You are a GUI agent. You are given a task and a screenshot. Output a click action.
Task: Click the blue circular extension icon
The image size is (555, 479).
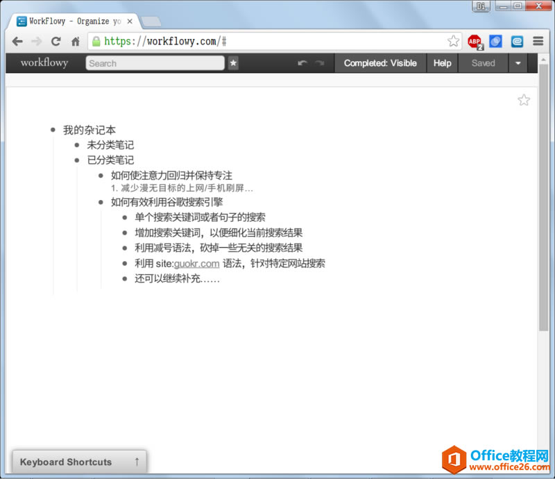click(495, 42)
